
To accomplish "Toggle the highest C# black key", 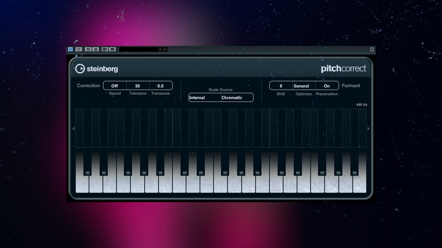I will pos(282,163).
